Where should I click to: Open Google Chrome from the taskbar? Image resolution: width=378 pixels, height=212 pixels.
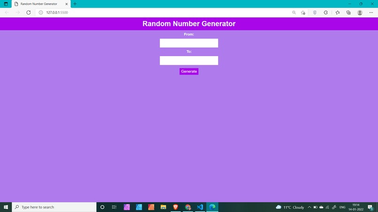pos(188,207)
